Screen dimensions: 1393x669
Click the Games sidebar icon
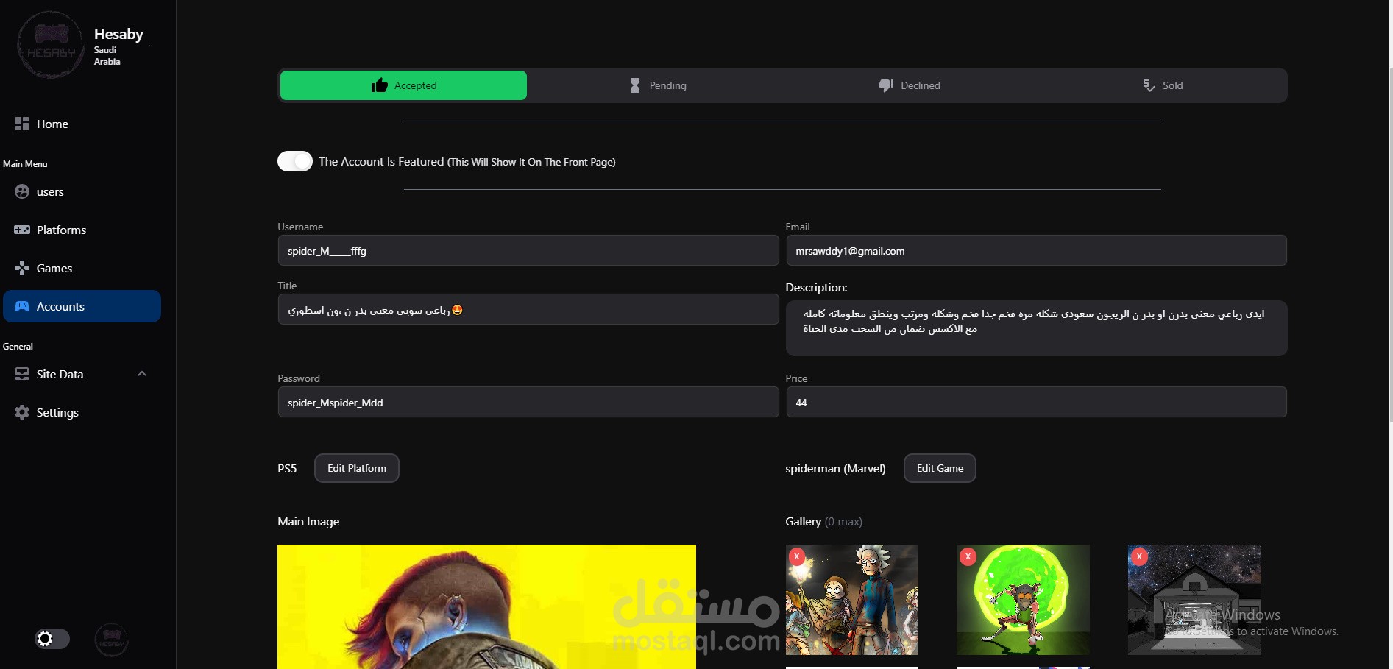(22, 268)
